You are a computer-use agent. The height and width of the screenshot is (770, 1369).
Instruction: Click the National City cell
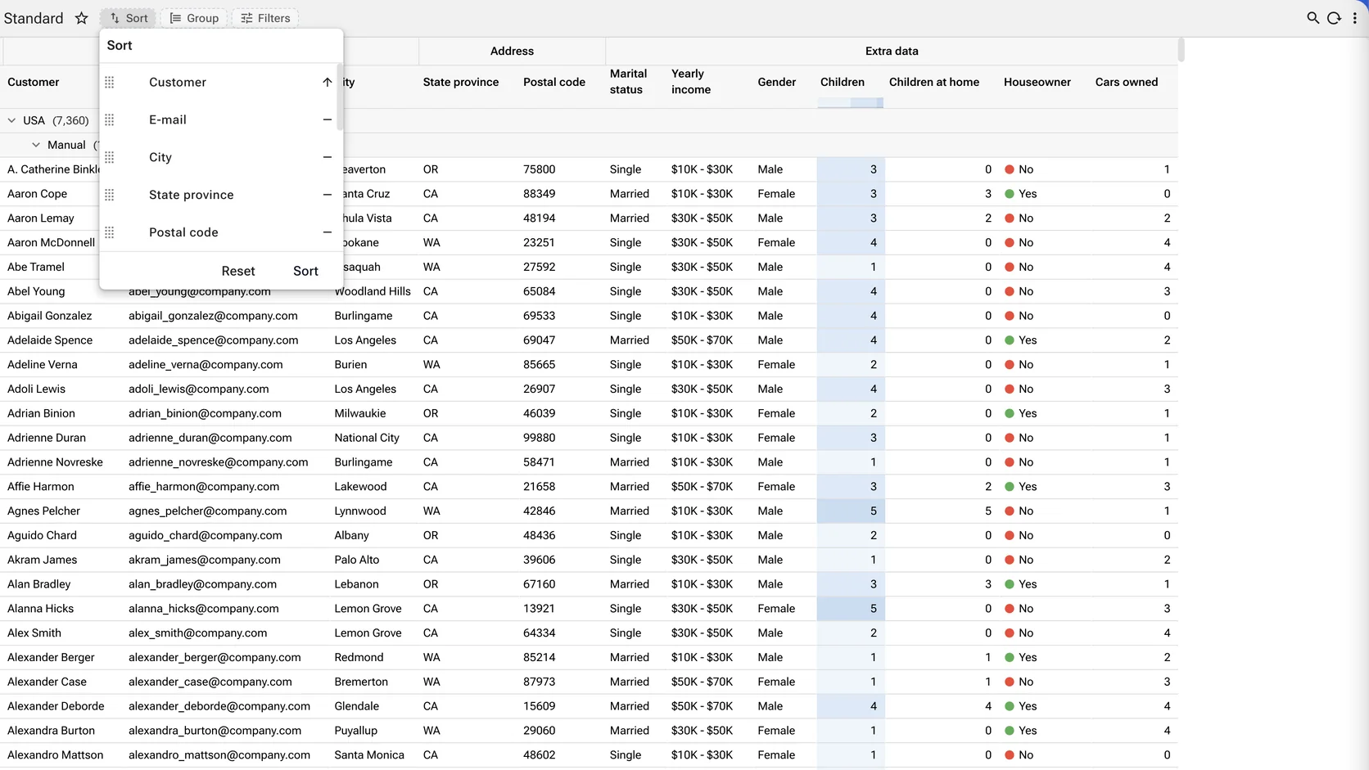[x=367, y=438]
